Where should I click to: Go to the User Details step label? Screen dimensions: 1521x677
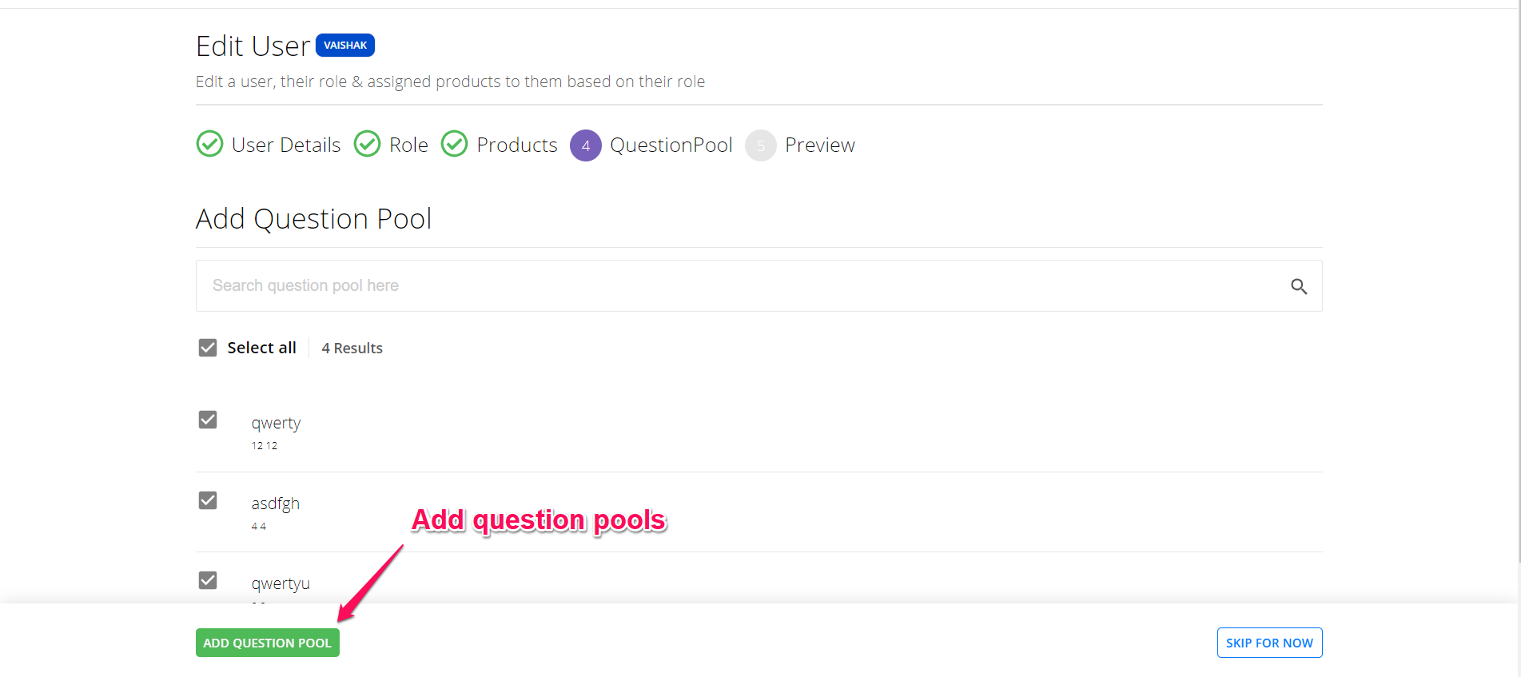[x=286, y=145]
